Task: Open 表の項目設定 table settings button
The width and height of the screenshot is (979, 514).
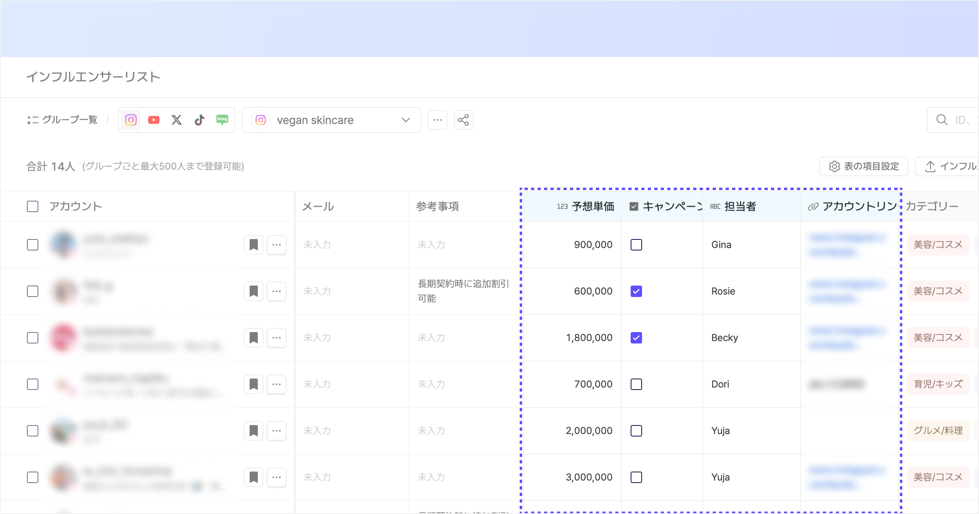Action: [864, 166]
